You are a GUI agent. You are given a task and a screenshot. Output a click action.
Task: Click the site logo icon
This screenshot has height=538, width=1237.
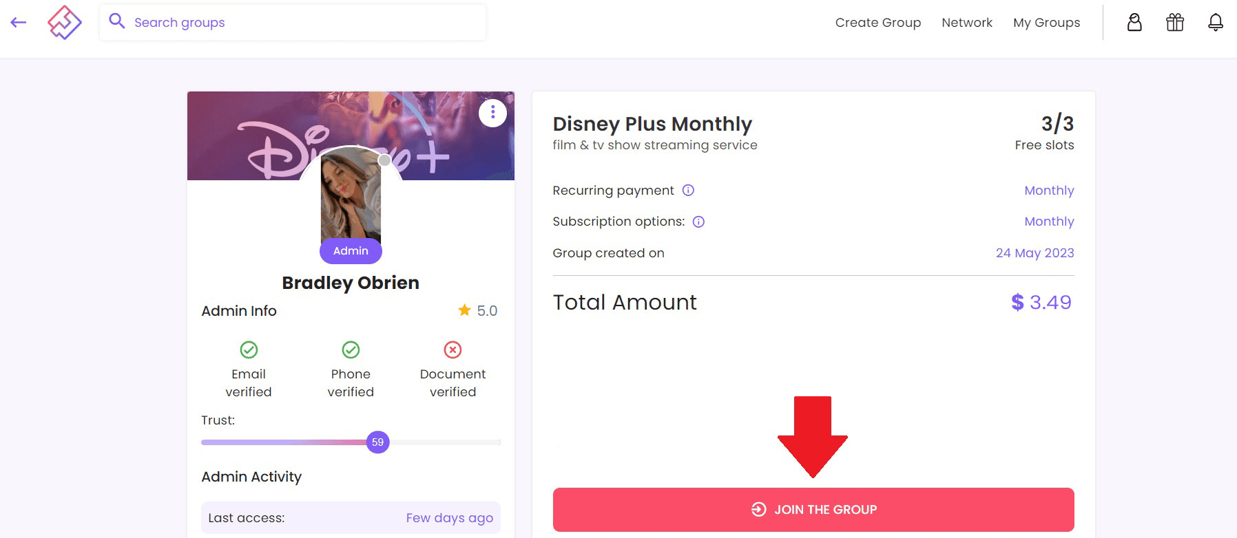(x=65, y=23)
